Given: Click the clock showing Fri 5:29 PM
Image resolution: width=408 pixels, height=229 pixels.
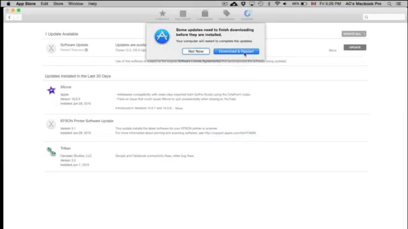Looking at the screenshot, I should click(x=330, y=4).
